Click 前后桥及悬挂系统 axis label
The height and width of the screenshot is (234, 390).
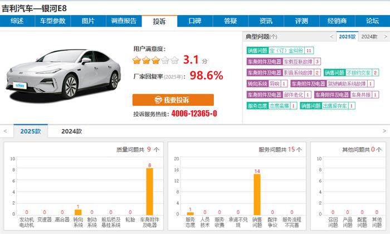(x=111, y=222)
